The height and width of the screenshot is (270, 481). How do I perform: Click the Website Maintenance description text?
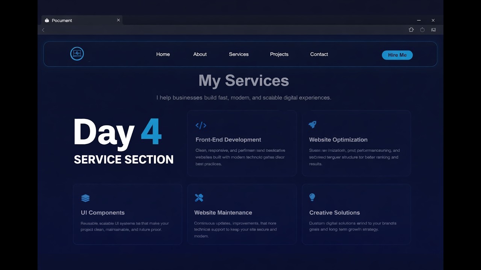(x=235, y=229)
